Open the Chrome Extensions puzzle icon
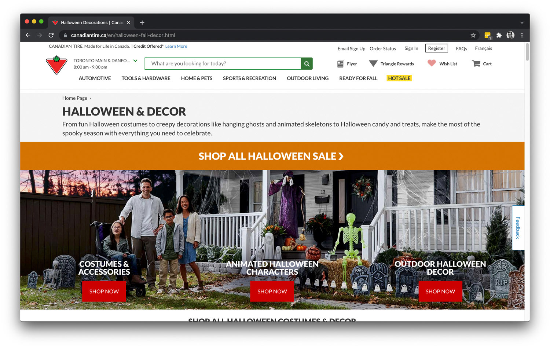The height and width of the screenshot is (348, 550). (x=499, y=35)
